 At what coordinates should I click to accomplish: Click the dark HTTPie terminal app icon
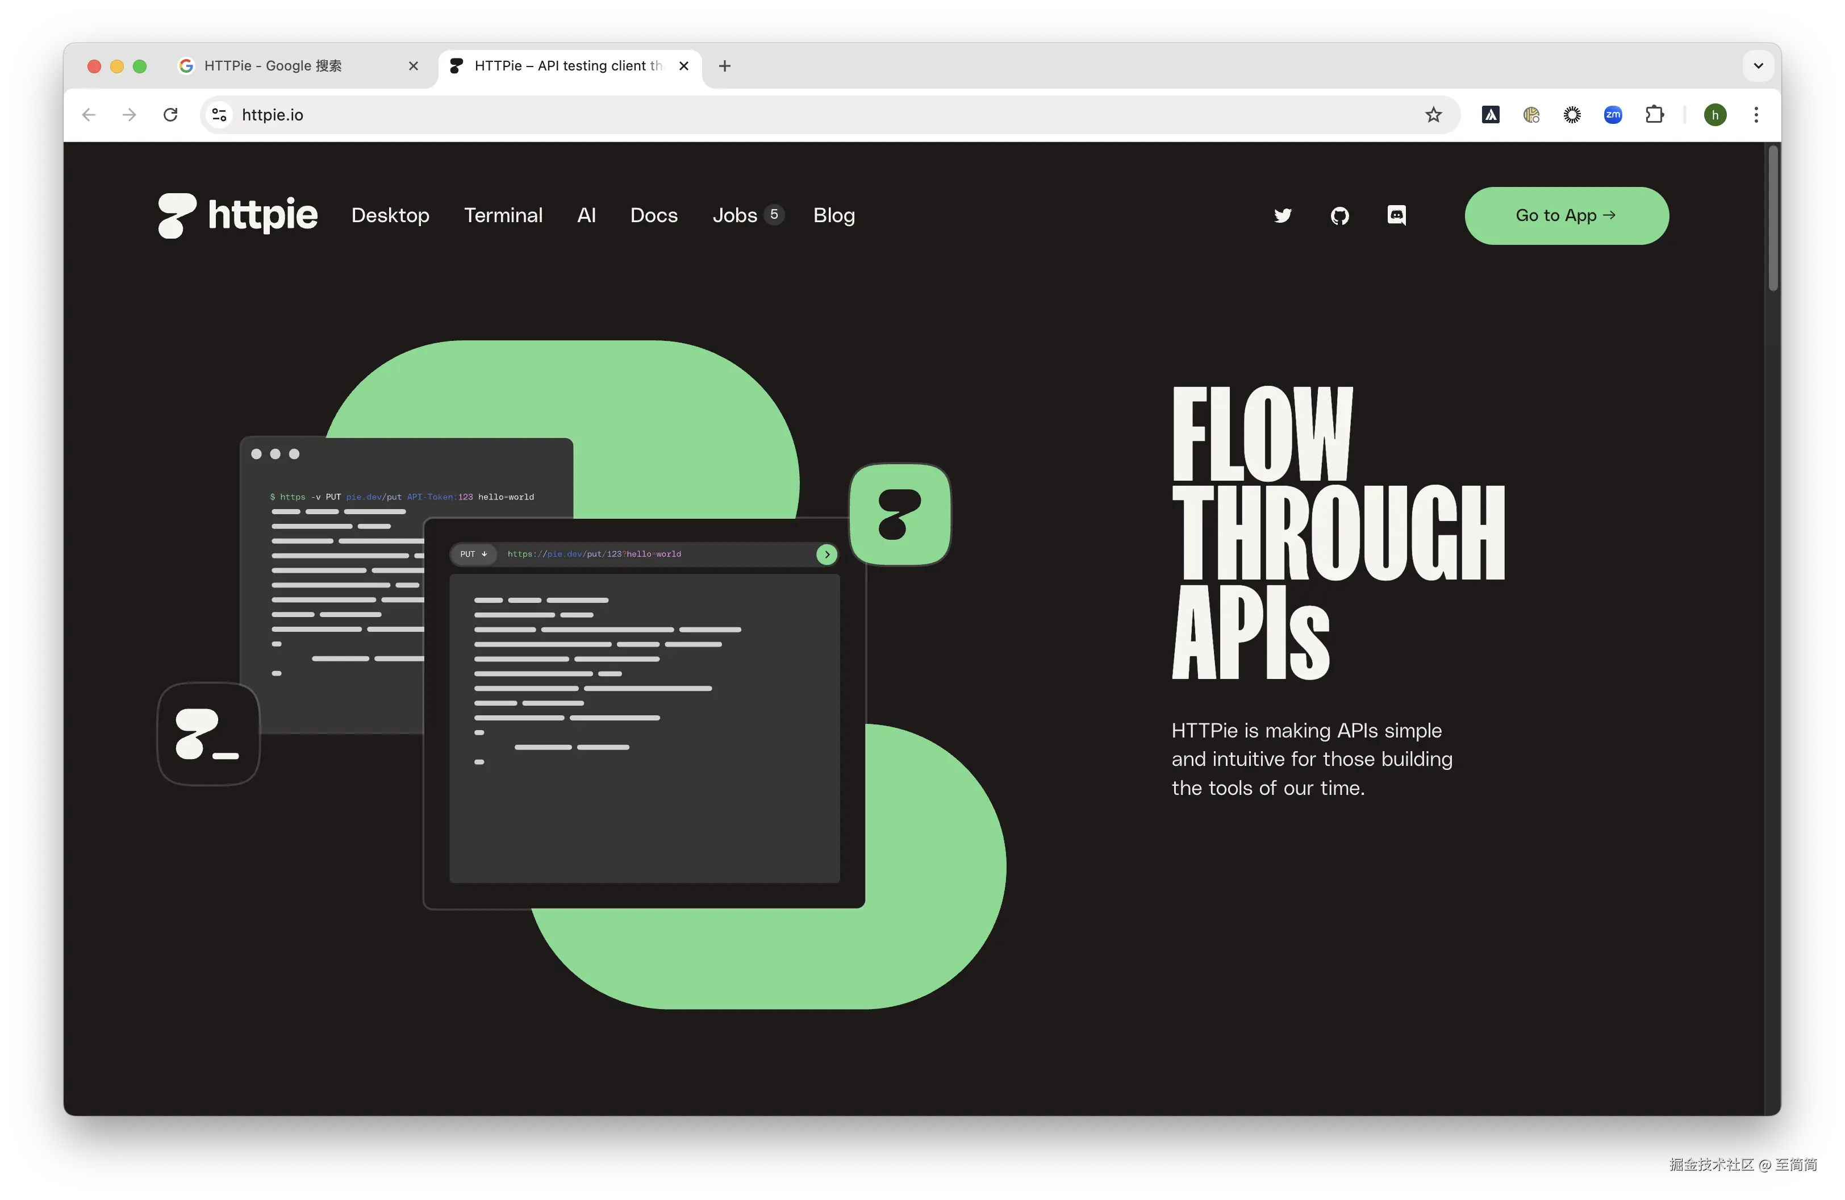pyautogui.click(x=208, y=734)
